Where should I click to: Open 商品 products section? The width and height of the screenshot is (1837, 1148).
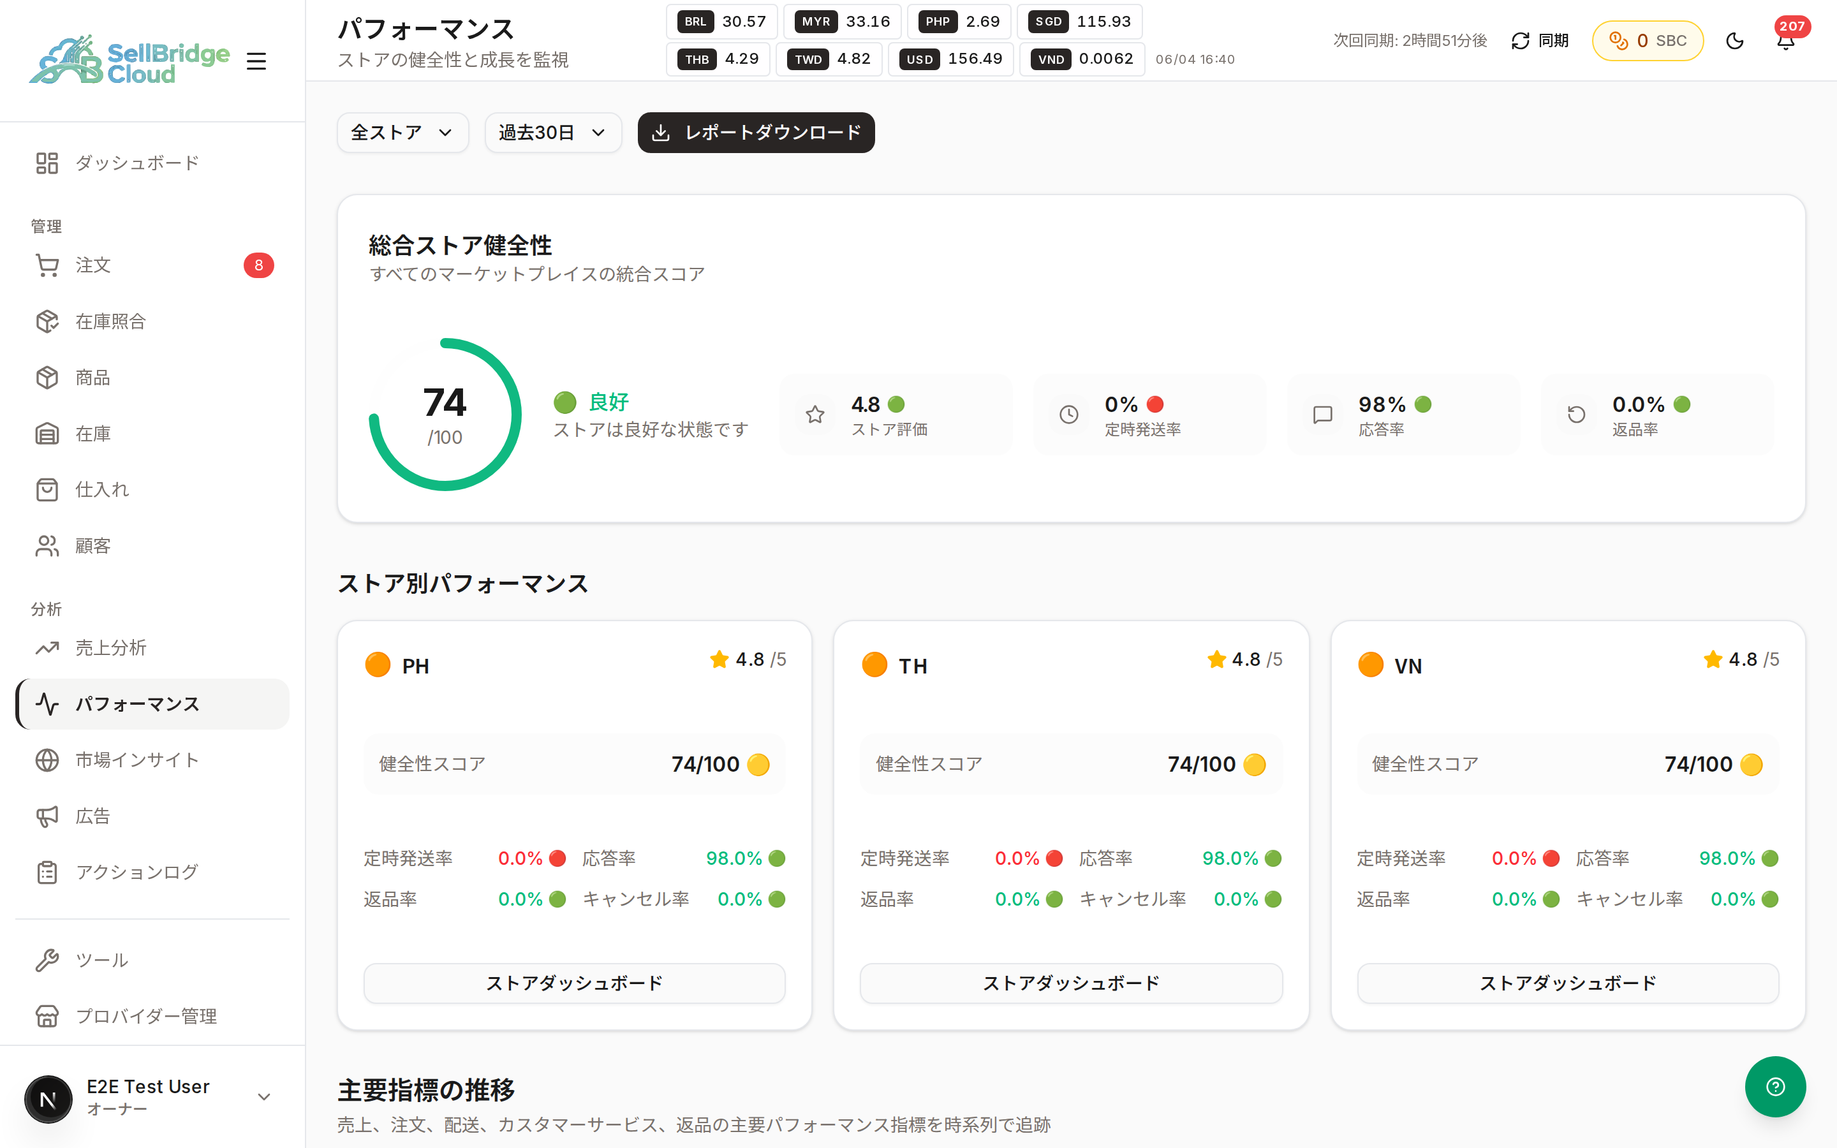coord(152,378)
